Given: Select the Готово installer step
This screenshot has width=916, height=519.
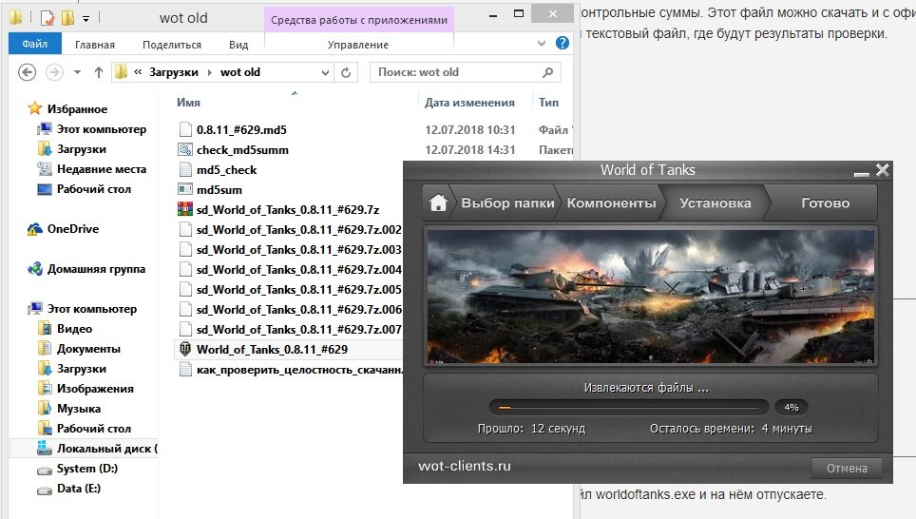Looking at the screenshot, I should click(825, 202).
